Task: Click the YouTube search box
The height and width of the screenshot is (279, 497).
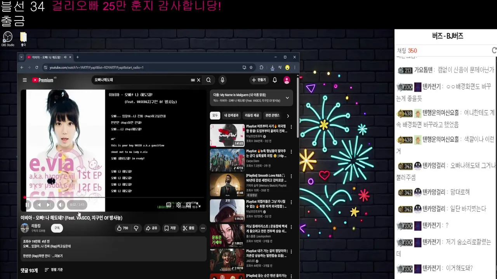Action: (x=142, y=80)
